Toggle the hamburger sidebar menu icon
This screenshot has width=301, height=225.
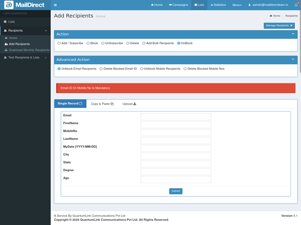(x=55, y=5)
